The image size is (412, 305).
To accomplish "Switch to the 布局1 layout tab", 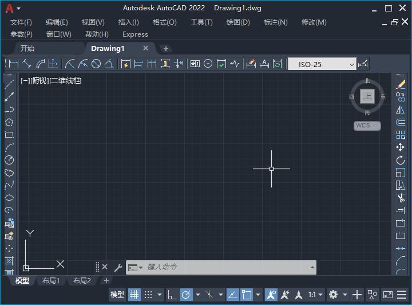I will tap(51, 281).
